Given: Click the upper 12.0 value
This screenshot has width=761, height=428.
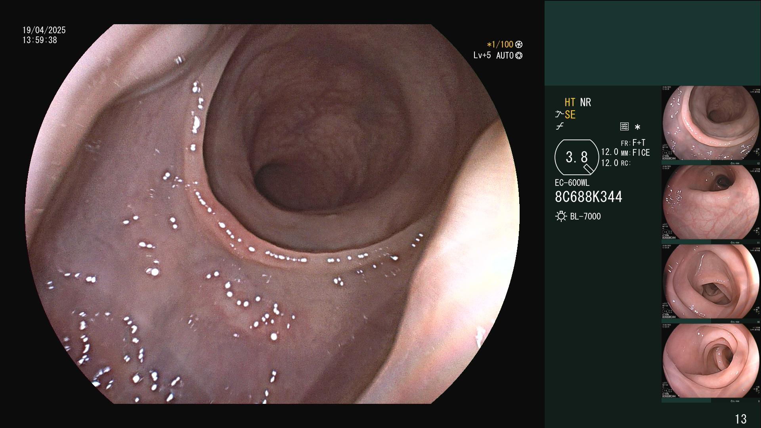Looking at the screenshot, I should click(x=610, y=152).
